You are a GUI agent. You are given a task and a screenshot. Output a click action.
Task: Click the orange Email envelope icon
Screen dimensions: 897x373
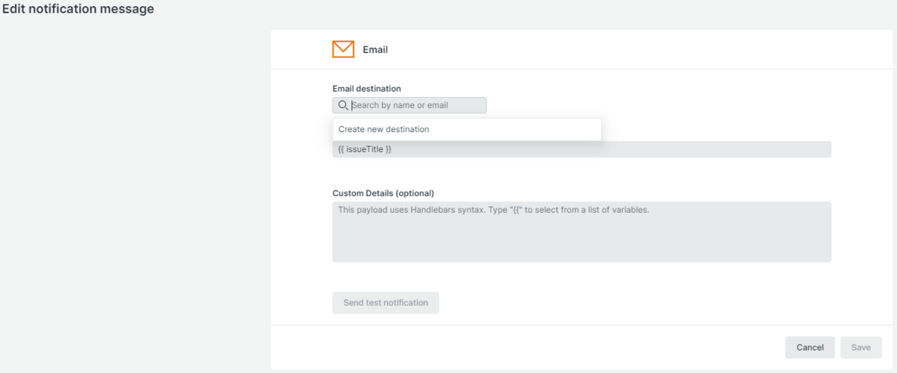(x=343, y=49)
